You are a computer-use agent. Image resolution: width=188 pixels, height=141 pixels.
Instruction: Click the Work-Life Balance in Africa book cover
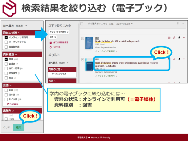coord(89,46)
